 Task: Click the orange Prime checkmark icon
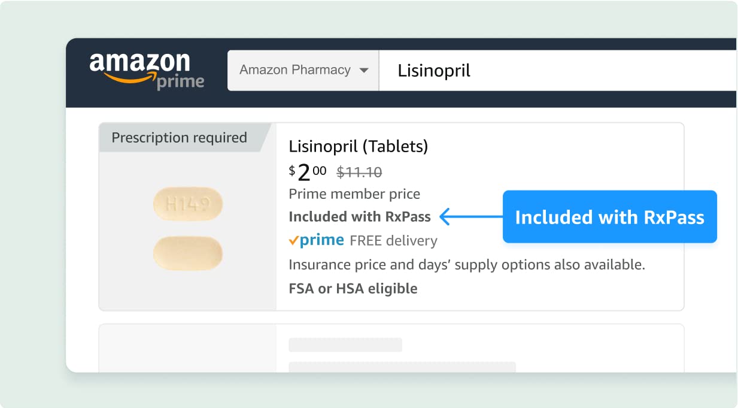(294, 241)
